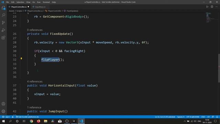The image size is (220, 124).
Task: Change CRLF end of line sequence
Action: pos(203,117)
